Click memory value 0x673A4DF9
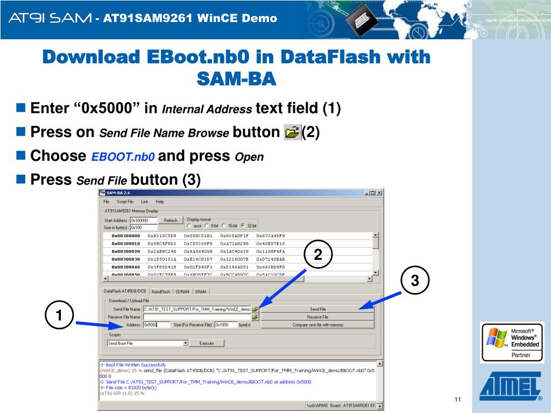Viewport: 551px width, 413px height. (271, 236)
